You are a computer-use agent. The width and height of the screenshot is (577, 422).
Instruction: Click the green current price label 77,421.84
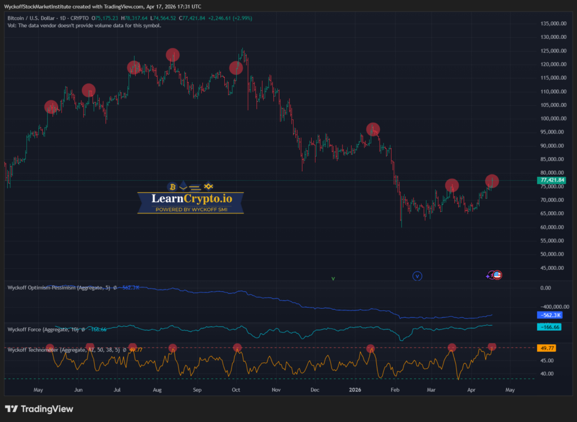[552, 180]
